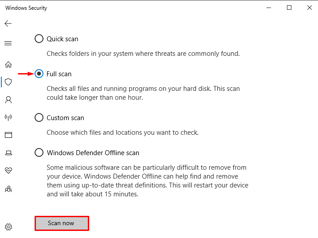Image resolution: width=318 pixels, height=238 pixels.
Task: Select the Full scan radio button
Action: tap(39, 74)
